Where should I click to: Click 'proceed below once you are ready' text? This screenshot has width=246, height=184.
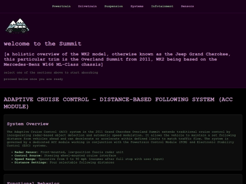(x=33, y=79)
